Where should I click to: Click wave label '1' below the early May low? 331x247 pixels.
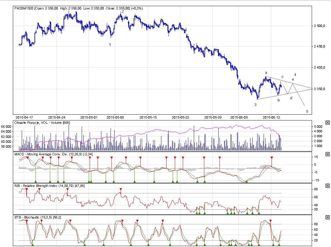pos(110,44)
